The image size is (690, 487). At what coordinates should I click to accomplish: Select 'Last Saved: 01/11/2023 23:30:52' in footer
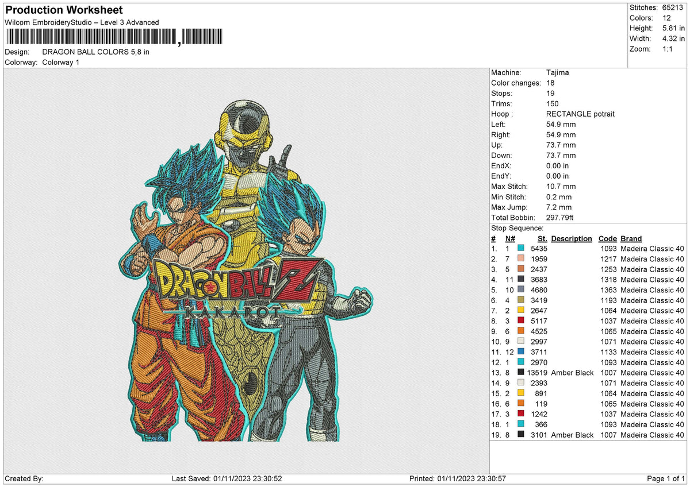pos(227,479)
